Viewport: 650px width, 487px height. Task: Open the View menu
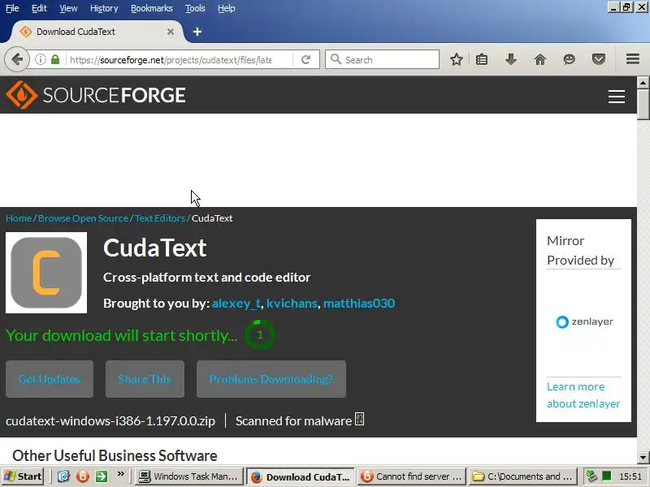68,8
